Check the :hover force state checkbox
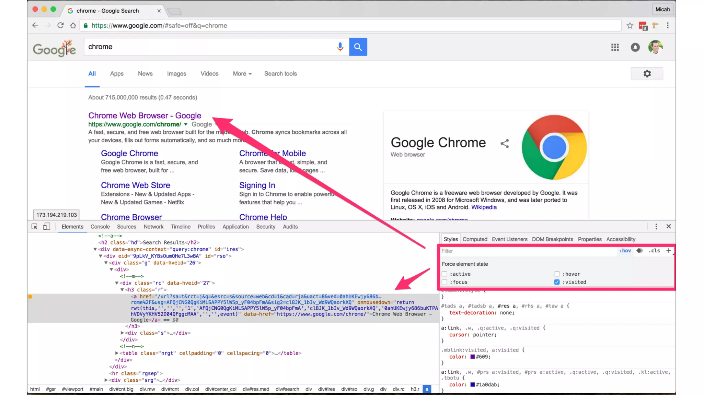The width and height of the screenshot is (703, 395). tap(557, 274)
